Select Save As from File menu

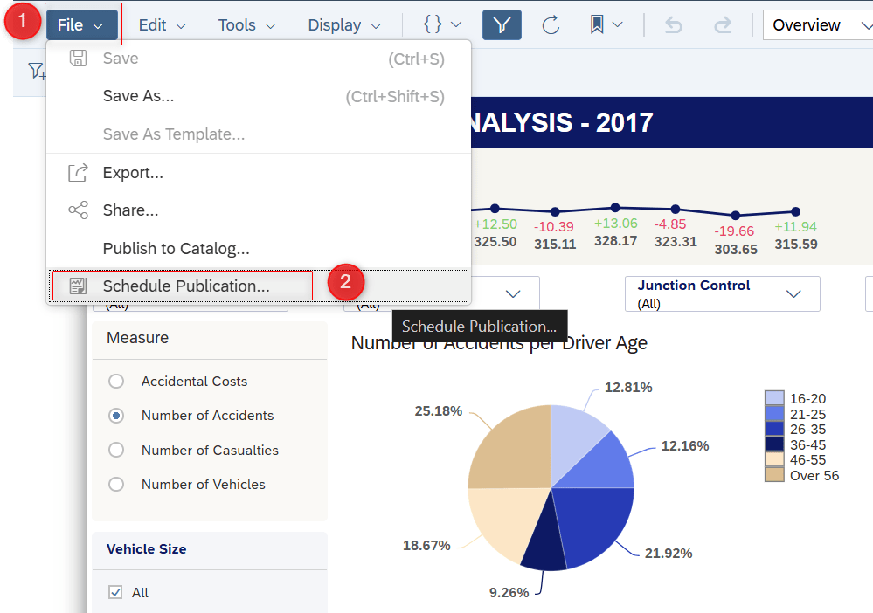(138, 96)
